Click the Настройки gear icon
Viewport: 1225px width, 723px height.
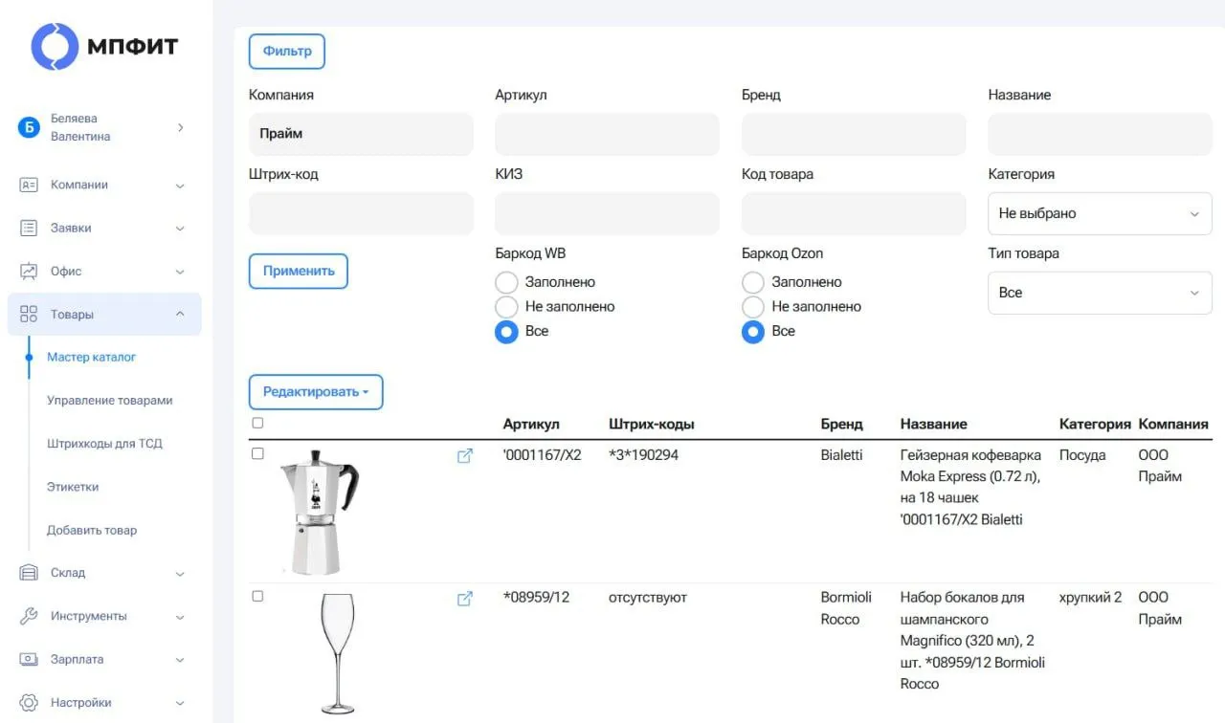pyautogui.click(x=29, y=702)
